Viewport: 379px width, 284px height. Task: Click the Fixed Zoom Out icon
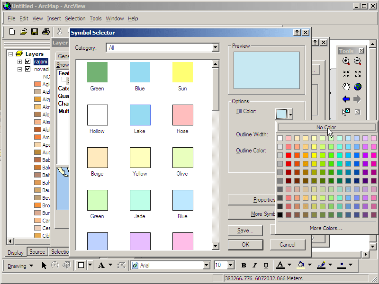[358, 74]
